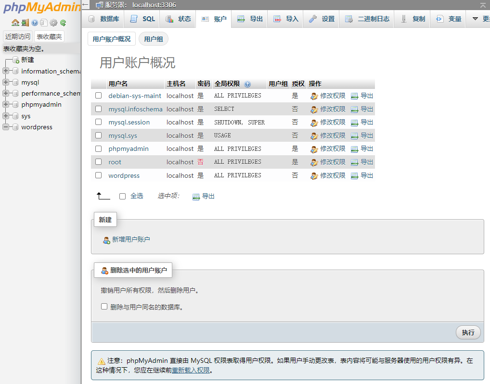Select the wordpress database in the tree
This screenshot has height=384, width=490.
tap(37, 127)
